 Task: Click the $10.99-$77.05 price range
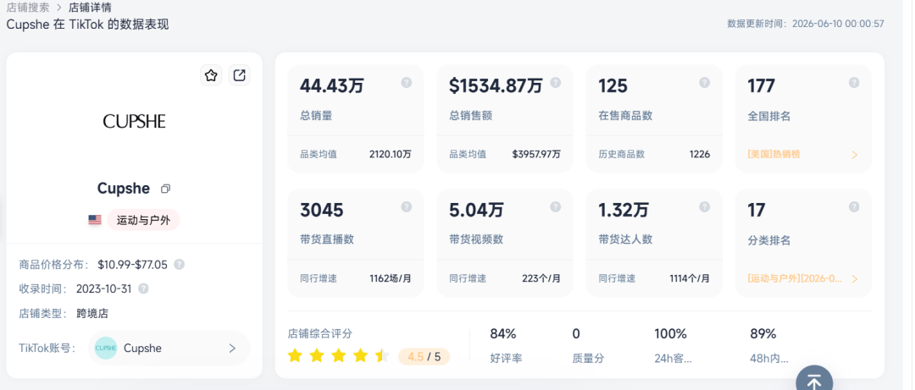point(132,265)
